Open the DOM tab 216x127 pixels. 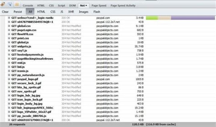pyautogui.click(x=73, y=5)
